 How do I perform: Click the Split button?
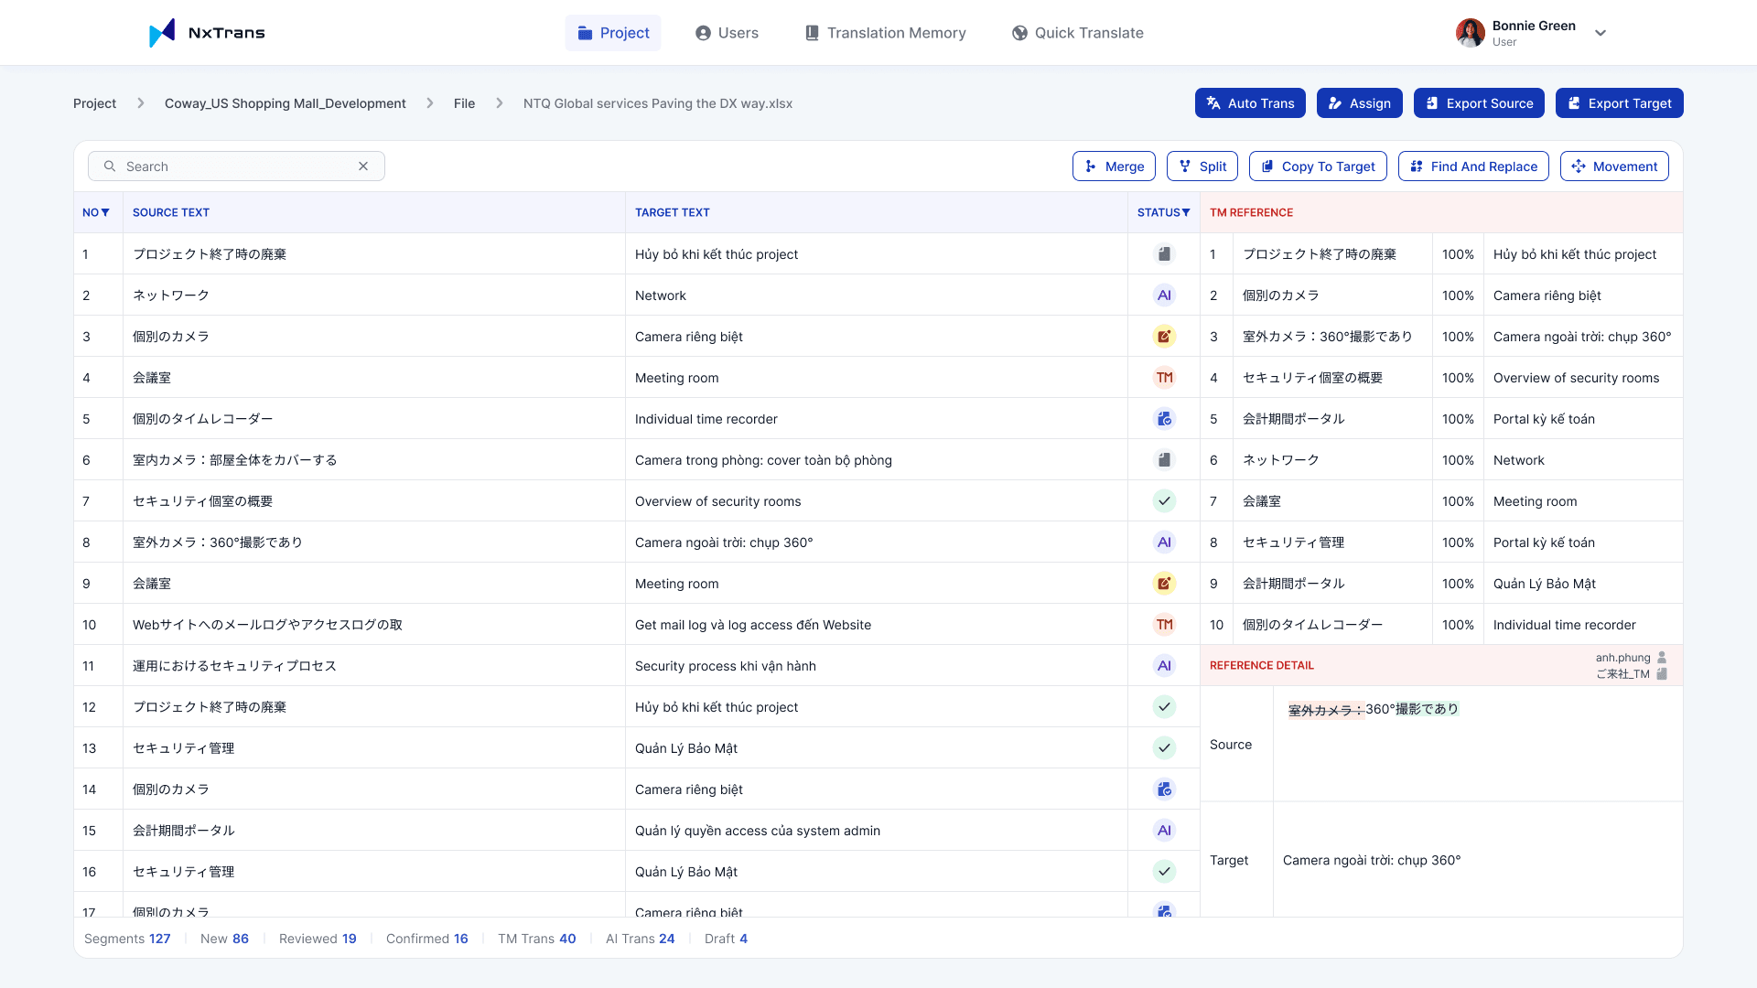point(1202,166)
